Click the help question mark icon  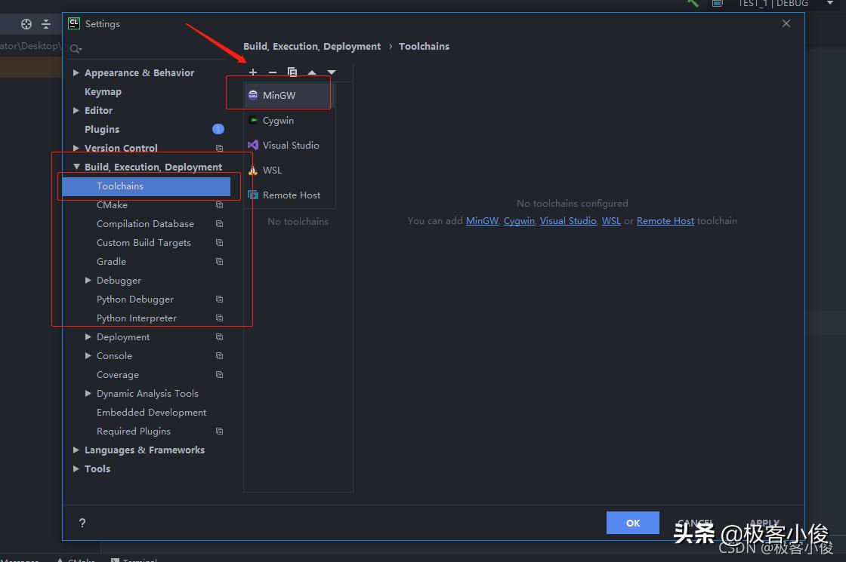pos(82,523)
